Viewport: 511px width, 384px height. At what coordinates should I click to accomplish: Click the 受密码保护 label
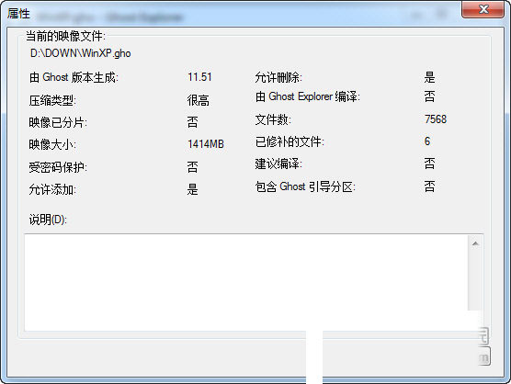pos(58,167)
